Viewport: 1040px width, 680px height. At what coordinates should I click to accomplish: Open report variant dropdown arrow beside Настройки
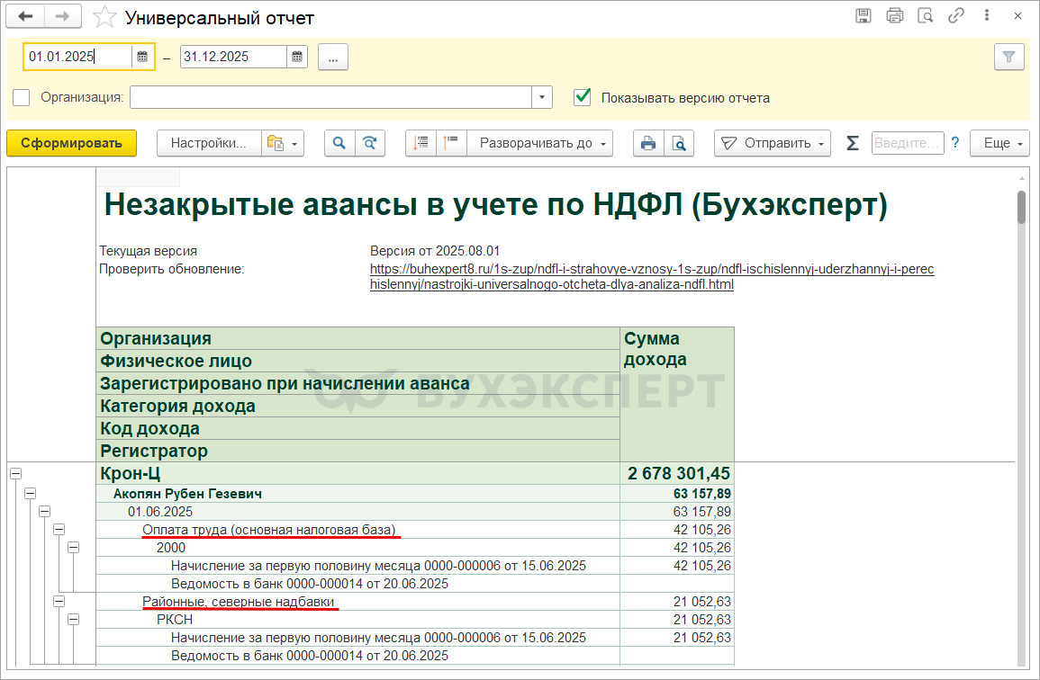(294, 143)
